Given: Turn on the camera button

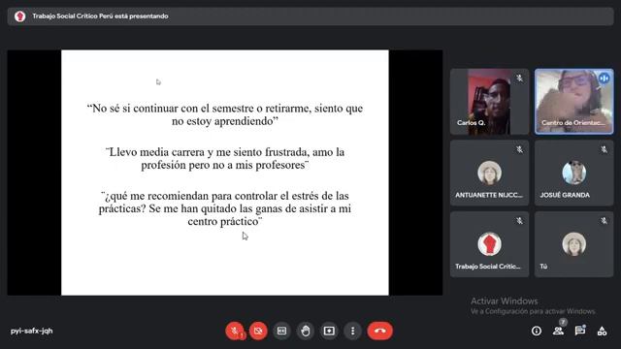Looking at the screenshot, I should [258, 331].
